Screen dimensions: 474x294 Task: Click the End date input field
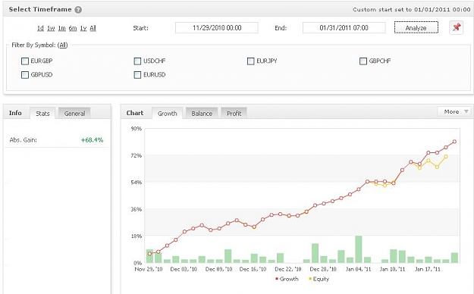click(x=344, y=28)
